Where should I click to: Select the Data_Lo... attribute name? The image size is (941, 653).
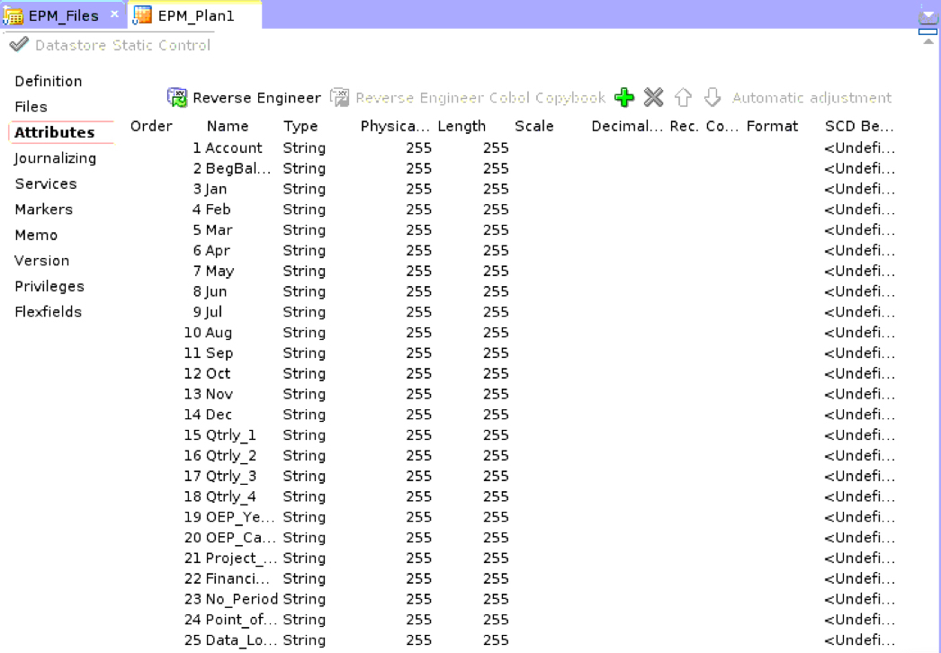pos(241,640)
